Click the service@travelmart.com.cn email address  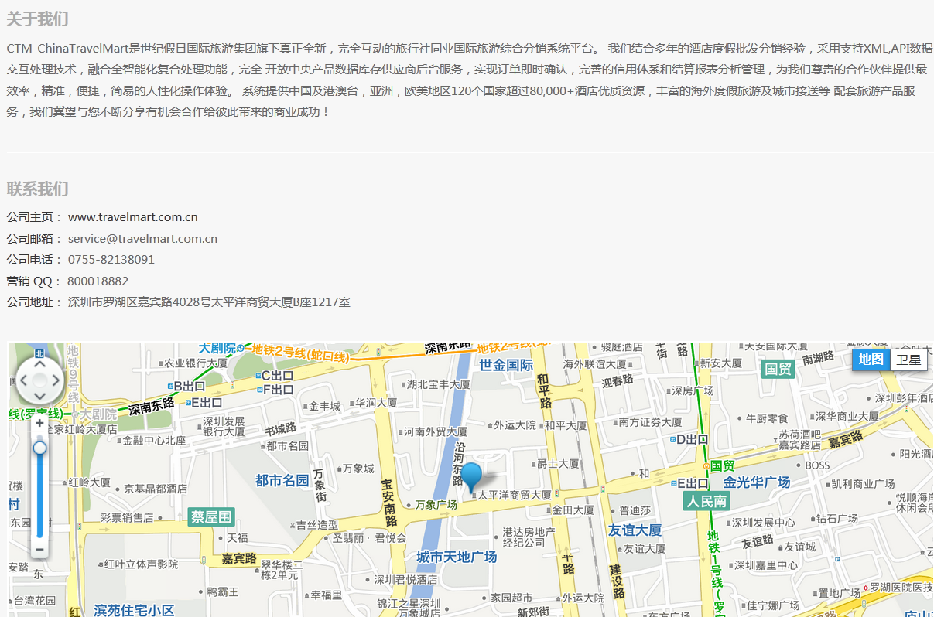click(142, 239)
